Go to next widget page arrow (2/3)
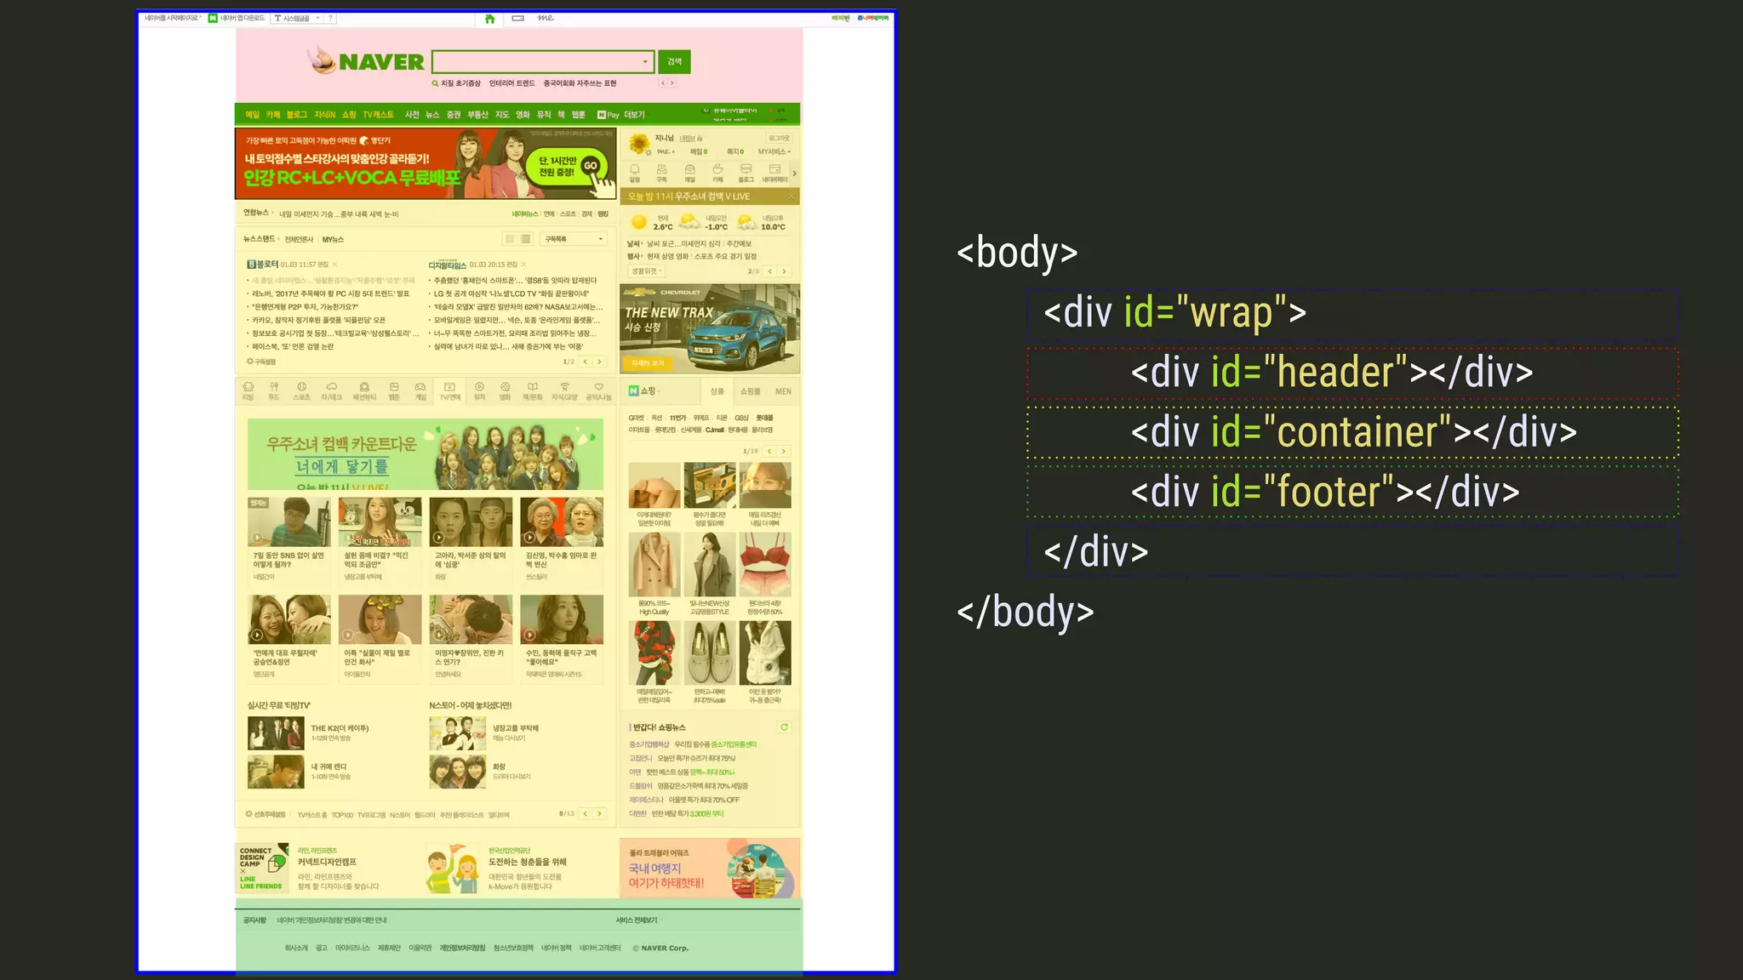This screenshot has height=980, width=1743. tap(784, 271)
